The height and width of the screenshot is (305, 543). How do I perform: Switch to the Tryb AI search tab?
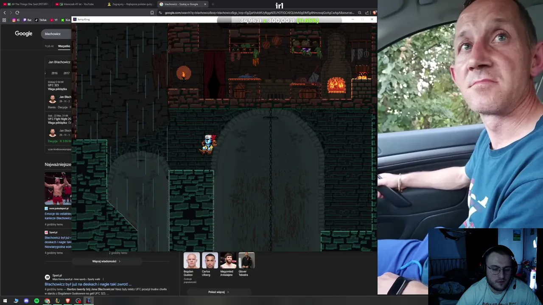[x=49, y=46]
